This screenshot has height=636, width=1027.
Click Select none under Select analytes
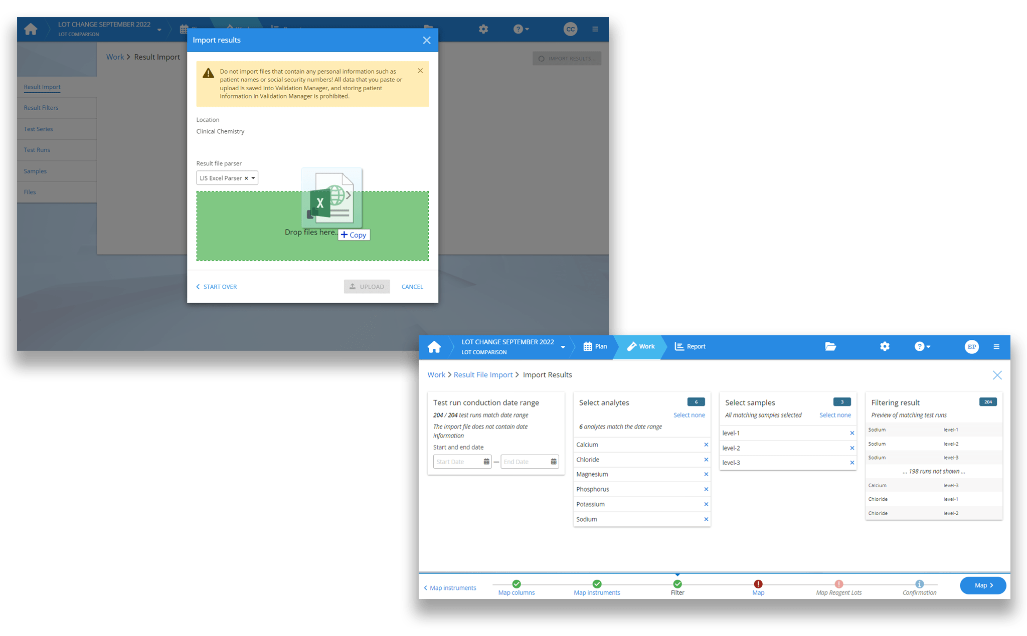click(x=689, y=415)
